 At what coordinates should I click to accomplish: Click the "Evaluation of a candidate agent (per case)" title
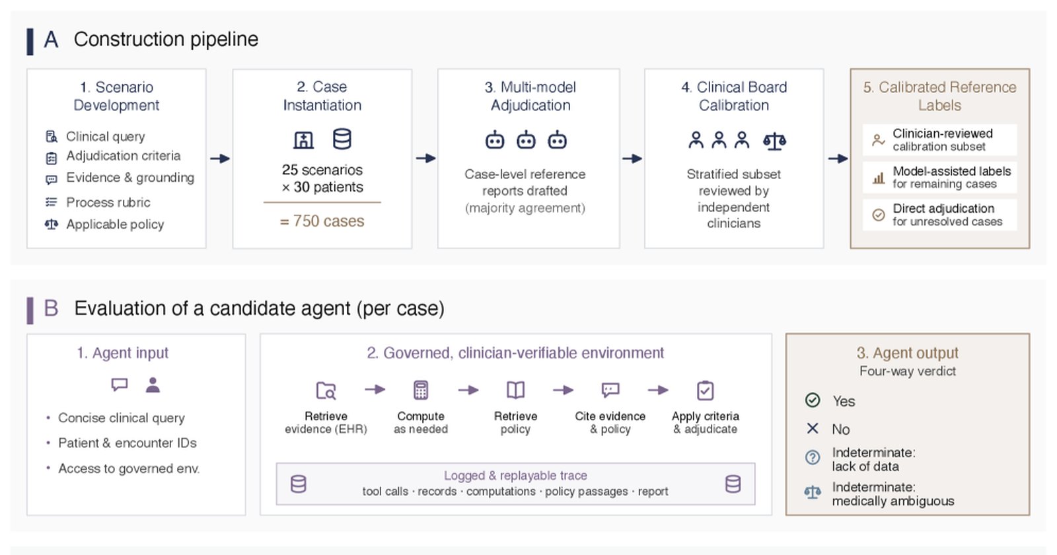(259, 309)
